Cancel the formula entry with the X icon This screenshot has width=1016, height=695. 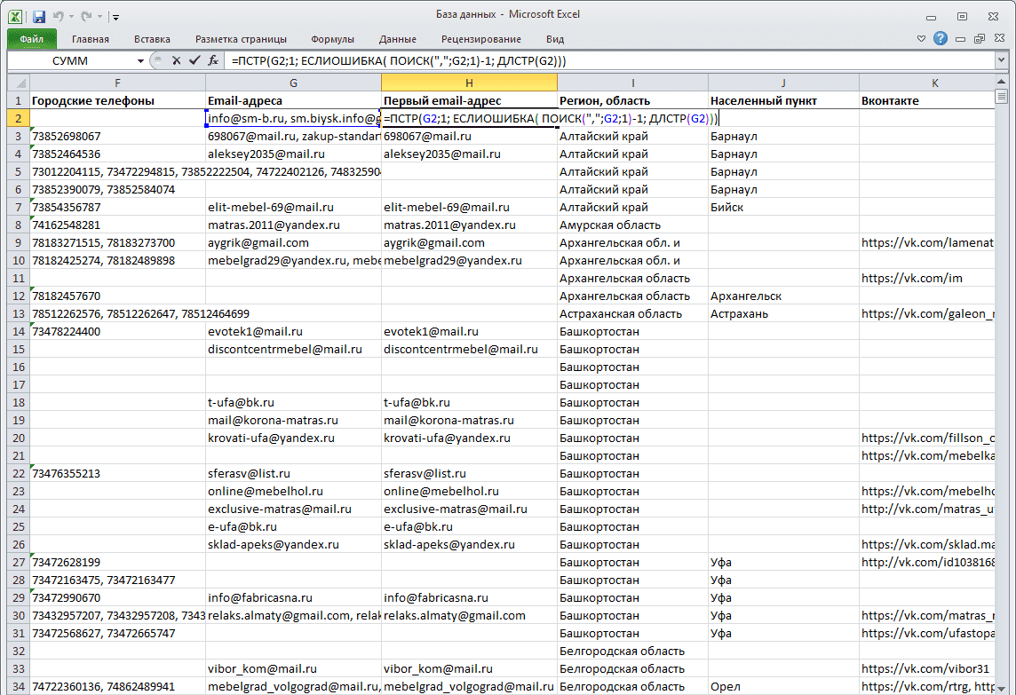pos(176,60)
